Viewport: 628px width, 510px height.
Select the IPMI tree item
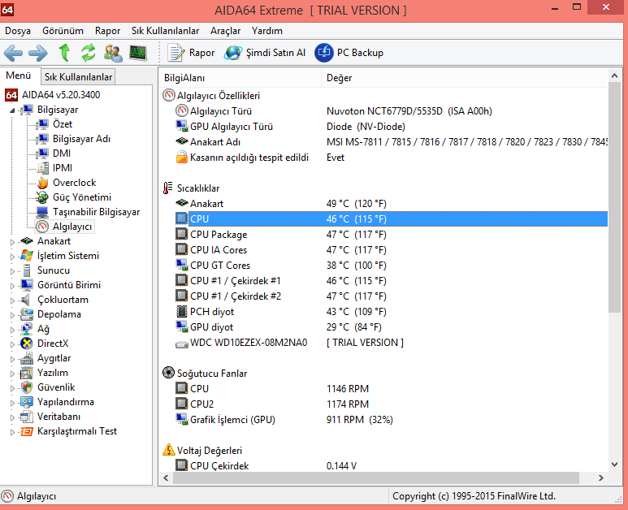63,168
